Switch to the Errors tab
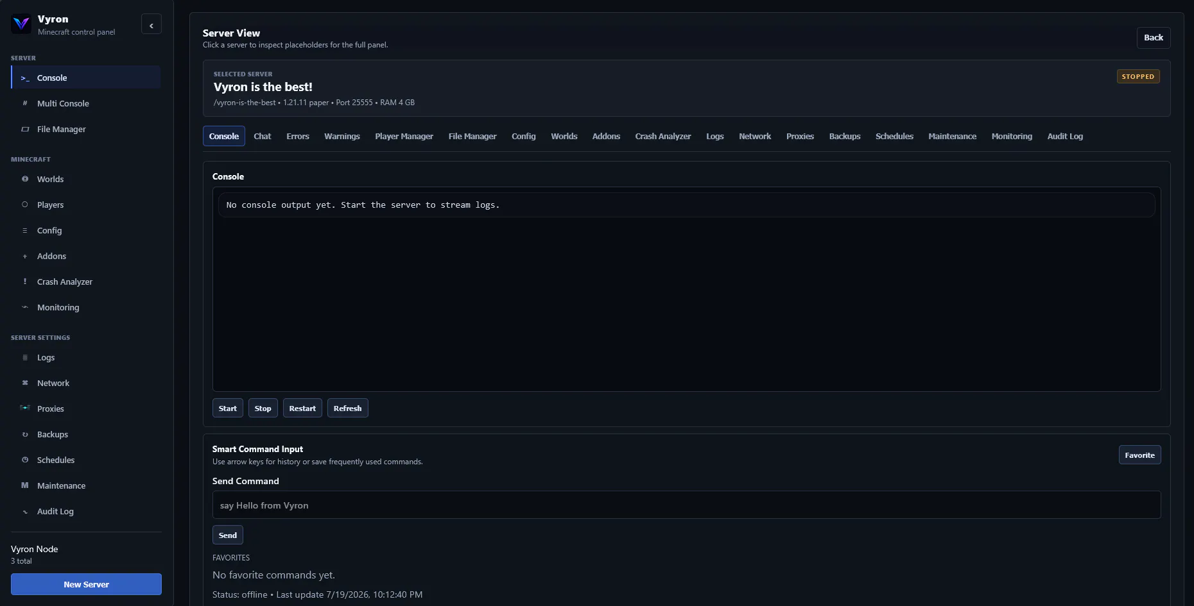Screen dimensions: 1194x606 pyautogui.click(x=298, y=136)
